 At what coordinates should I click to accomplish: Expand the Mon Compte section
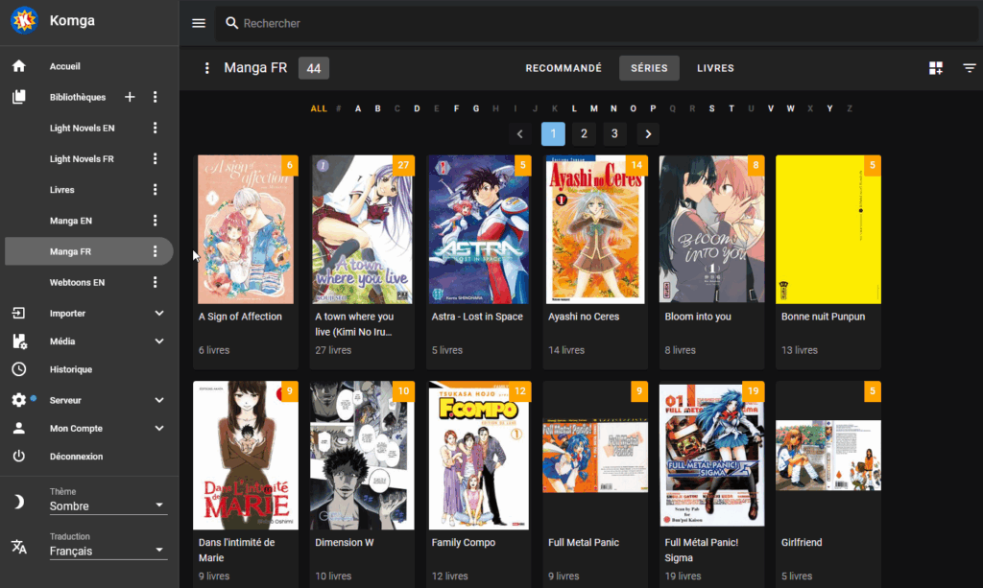click(159, 429)
